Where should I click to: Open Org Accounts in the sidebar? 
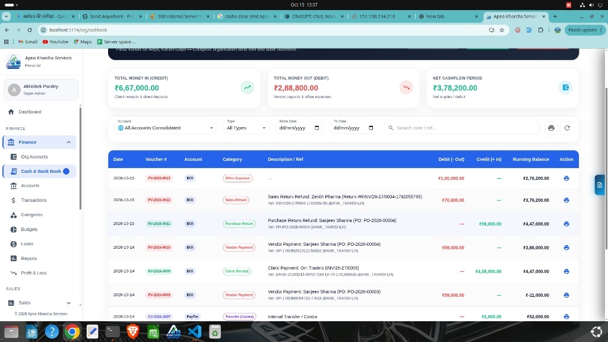click(x=34, y=157)
